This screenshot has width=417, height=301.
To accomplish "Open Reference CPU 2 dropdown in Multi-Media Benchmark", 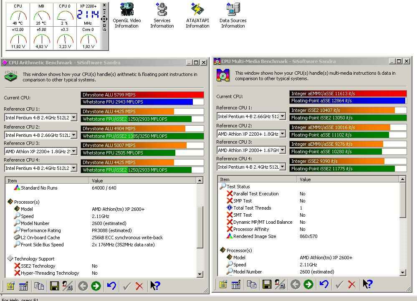I will tap(283, 134).
